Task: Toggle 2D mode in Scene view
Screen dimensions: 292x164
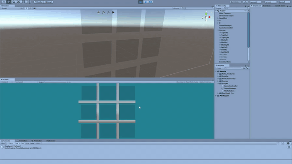Action: [21, 8]
